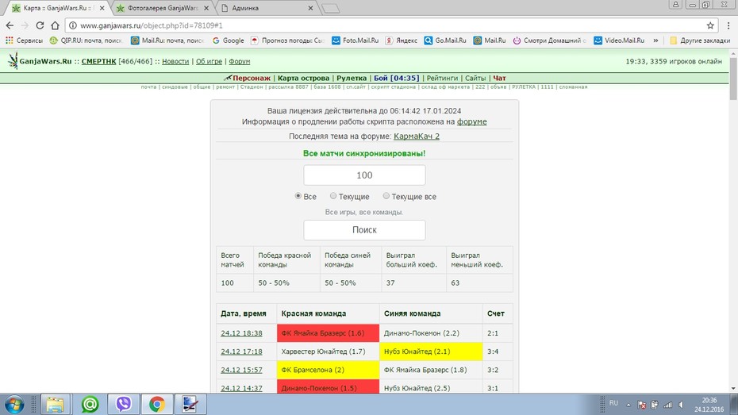Open the Google bookmark
Screen dimensions: 738x415
click(x=229, y=40)
